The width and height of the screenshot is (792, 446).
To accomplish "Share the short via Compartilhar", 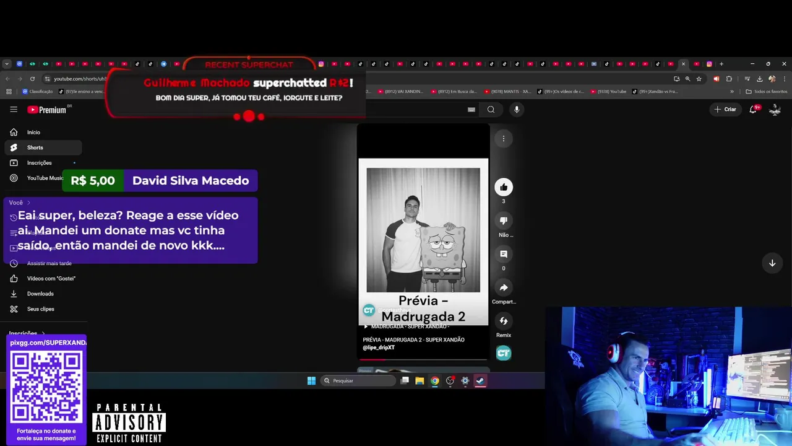I will [x=504, y=287].
